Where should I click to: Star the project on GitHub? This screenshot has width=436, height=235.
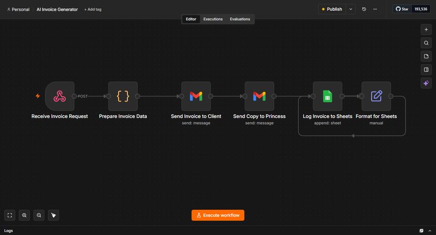(402, 9)
